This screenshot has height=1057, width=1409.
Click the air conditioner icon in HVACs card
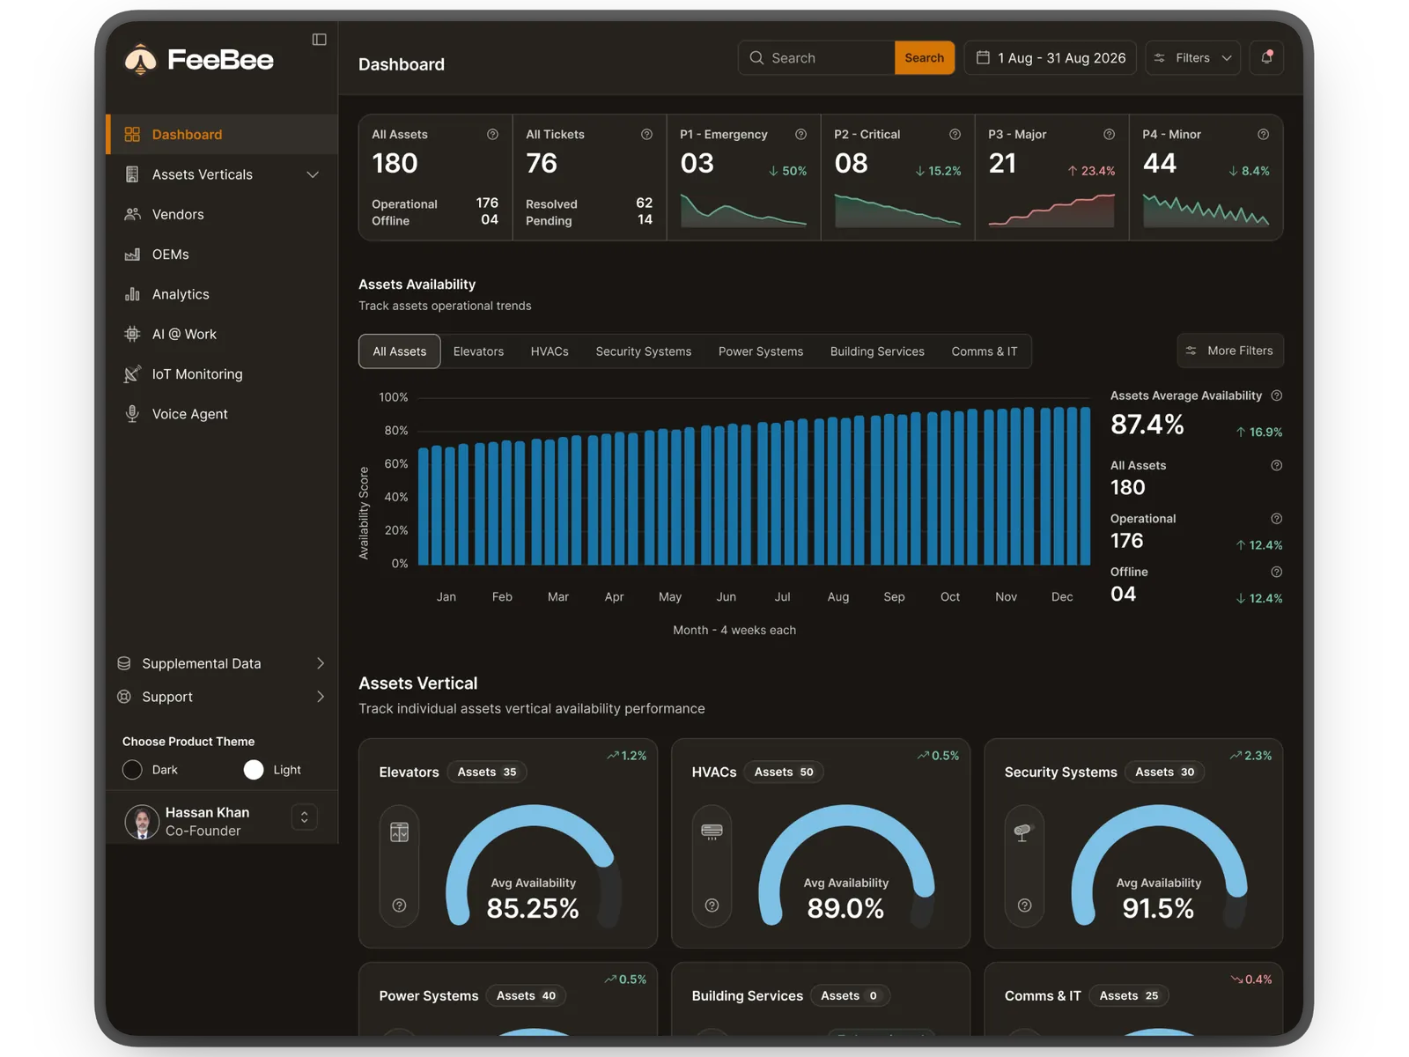point(712,831)
